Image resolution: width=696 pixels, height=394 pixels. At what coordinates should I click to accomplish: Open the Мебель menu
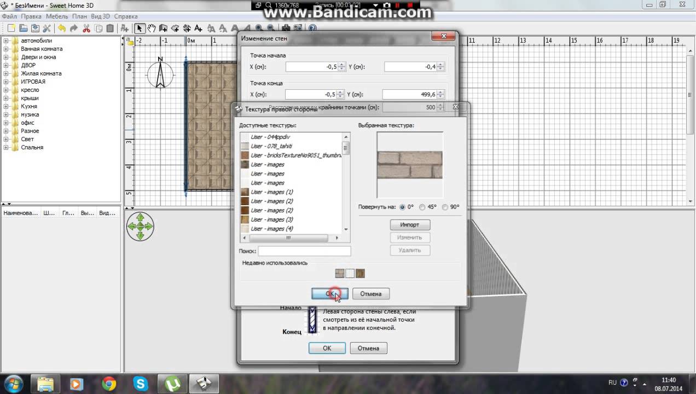(57, 16)
